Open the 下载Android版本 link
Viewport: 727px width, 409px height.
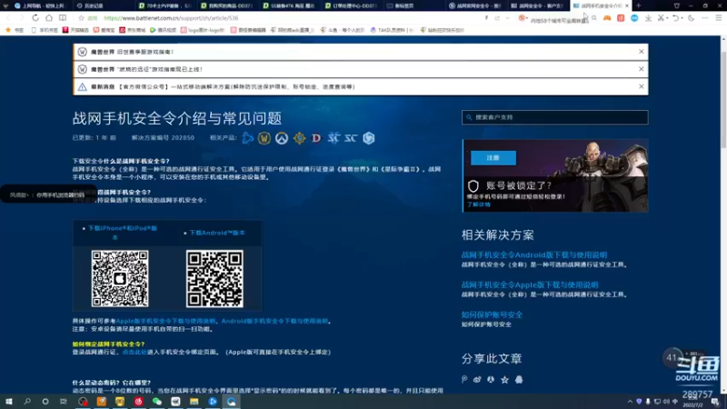pos(217,233)
